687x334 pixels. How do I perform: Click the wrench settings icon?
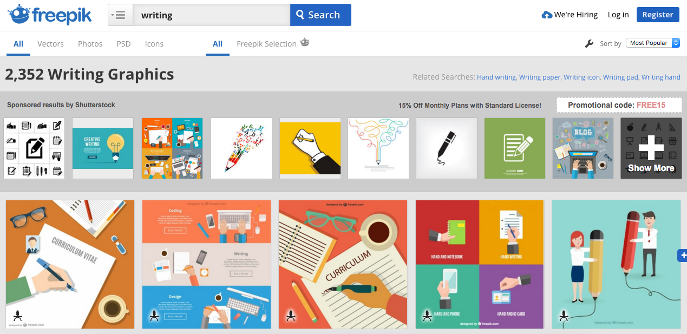tap(590, 43)
